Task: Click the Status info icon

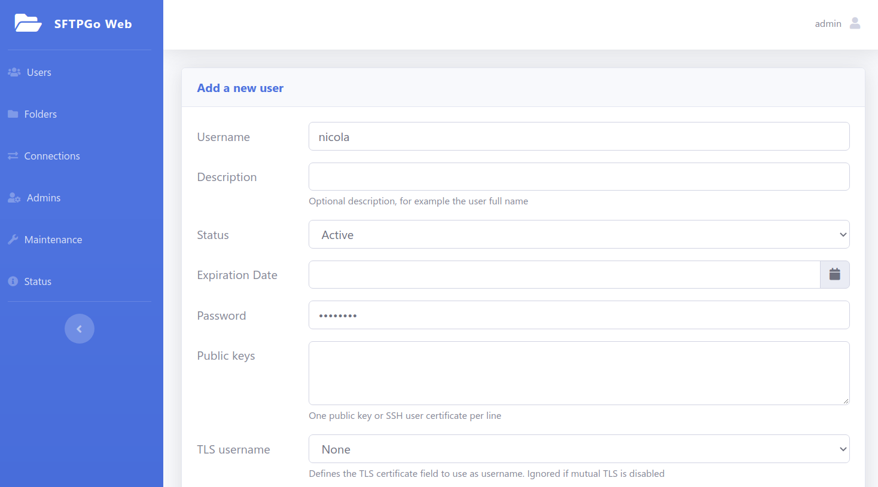Action: [13, 281]
